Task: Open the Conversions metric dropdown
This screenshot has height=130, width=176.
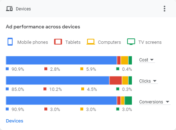Action: 155,102
